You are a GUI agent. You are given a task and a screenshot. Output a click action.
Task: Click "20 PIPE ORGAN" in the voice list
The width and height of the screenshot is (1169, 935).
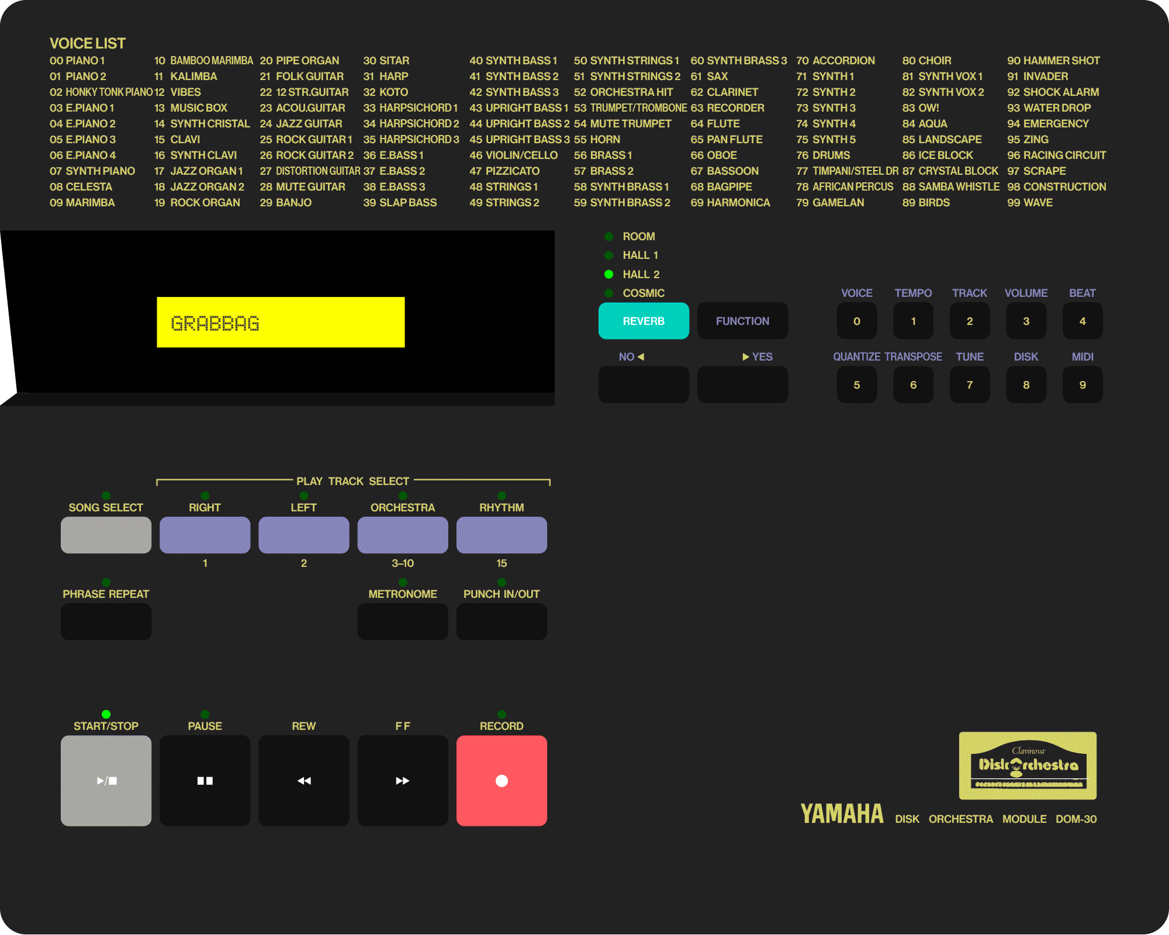299,61
